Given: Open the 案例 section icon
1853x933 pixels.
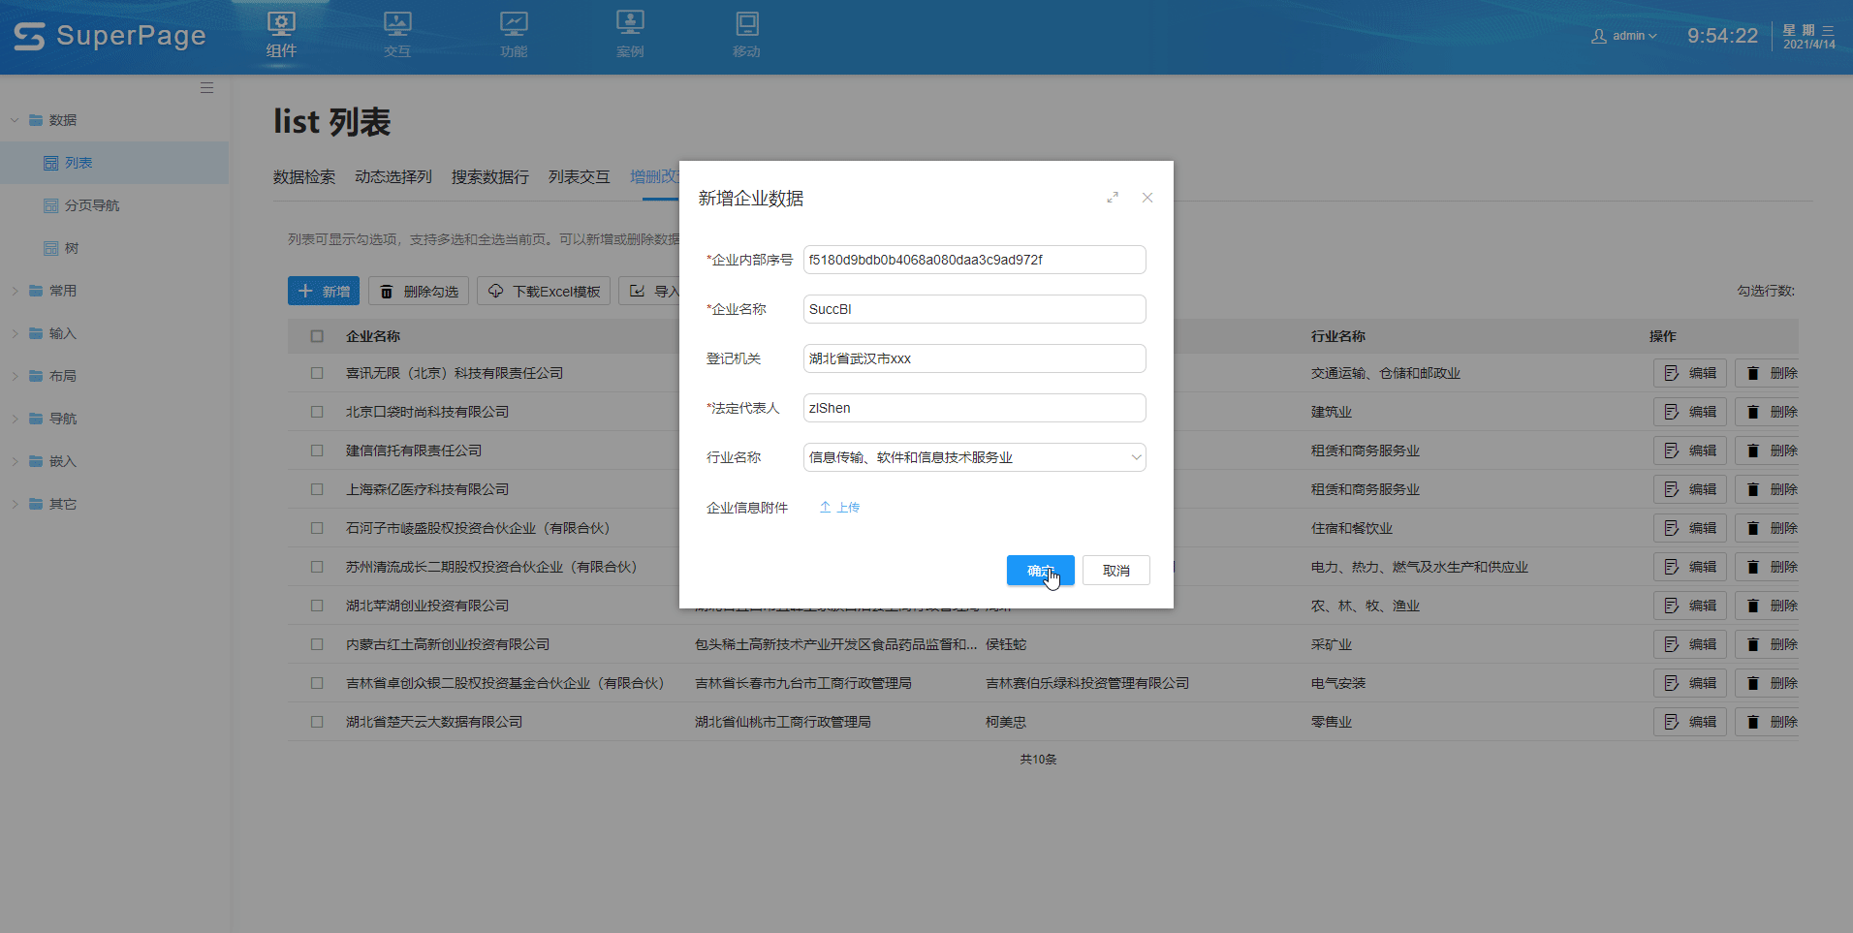Looking at the screenshot, I should [630, 24].
